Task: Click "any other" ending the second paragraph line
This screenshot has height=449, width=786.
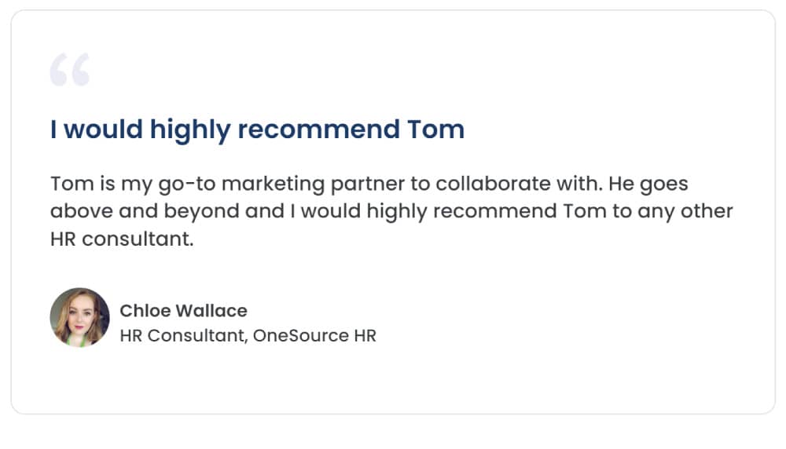Action: point(685,211)
